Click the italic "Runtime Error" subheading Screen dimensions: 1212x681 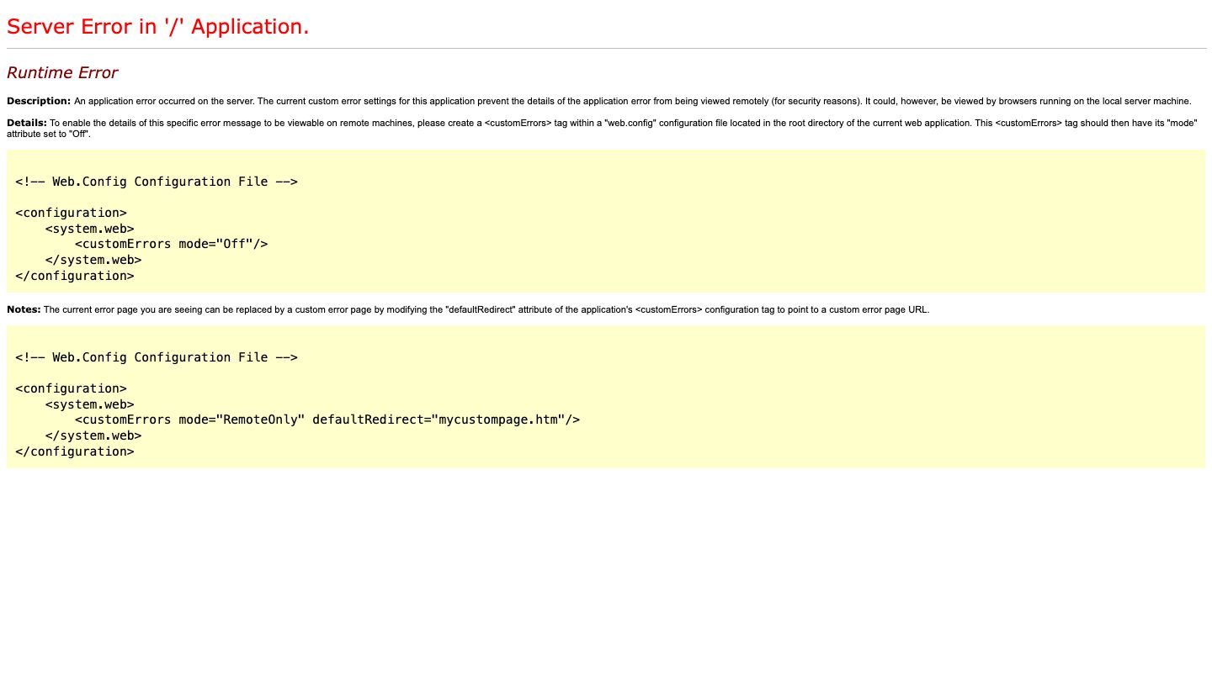(x=62, y=73)
